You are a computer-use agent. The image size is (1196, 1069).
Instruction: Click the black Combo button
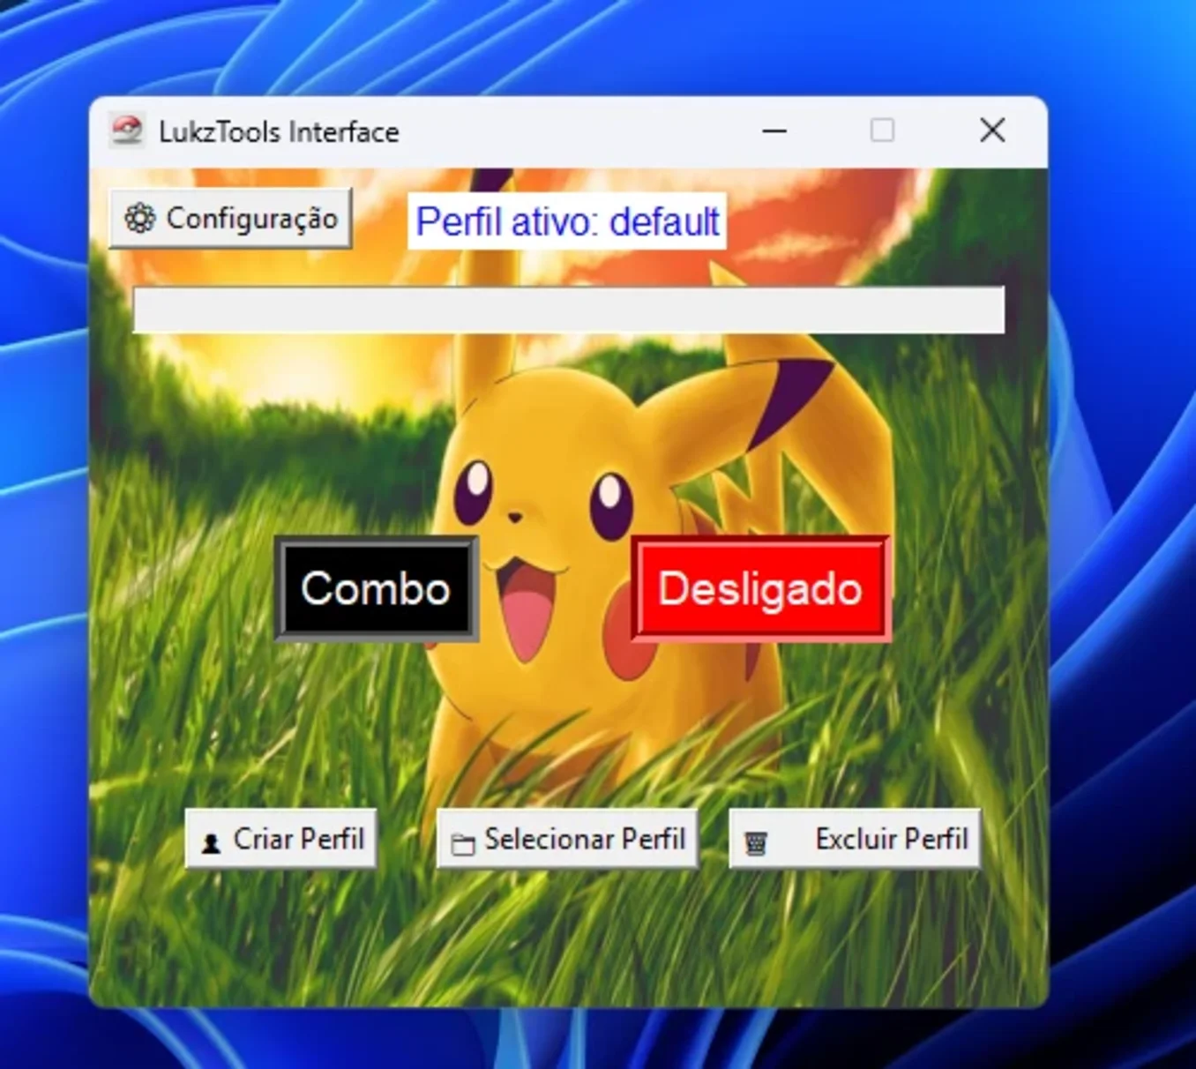(x=377, y=588)
